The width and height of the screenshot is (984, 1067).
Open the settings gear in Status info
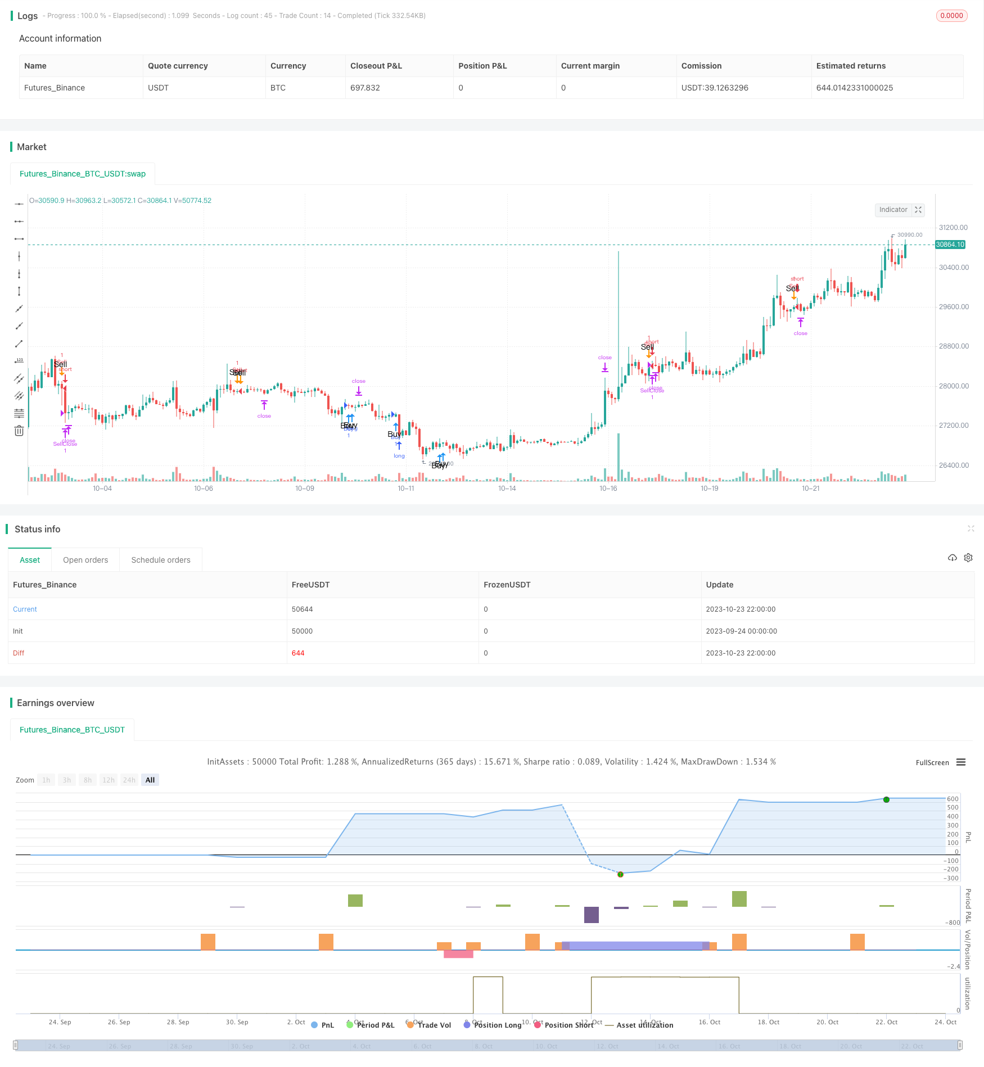click(968, 558)
